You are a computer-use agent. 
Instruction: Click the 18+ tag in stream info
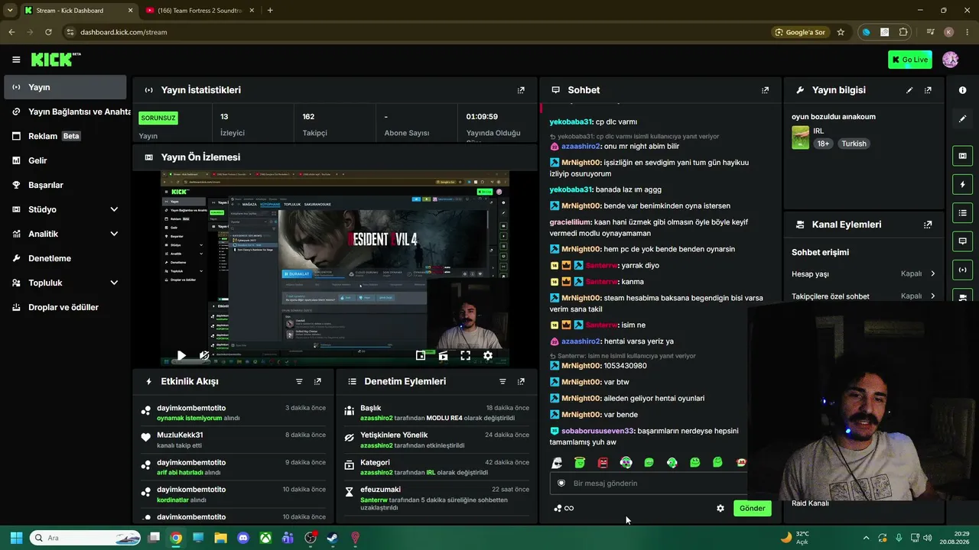[x=823, y=144]
